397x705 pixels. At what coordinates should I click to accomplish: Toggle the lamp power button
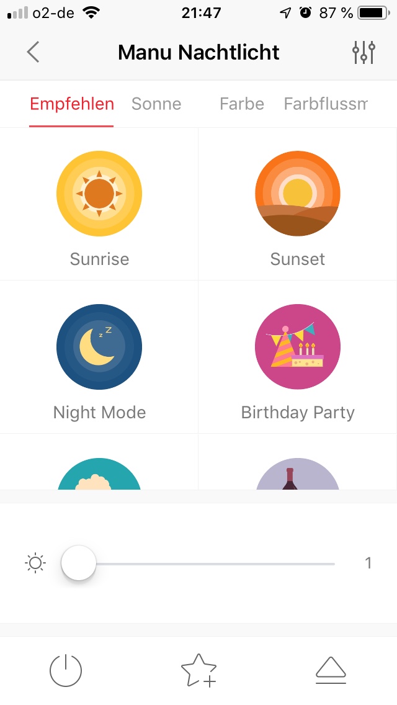click(x=66, y=670)
